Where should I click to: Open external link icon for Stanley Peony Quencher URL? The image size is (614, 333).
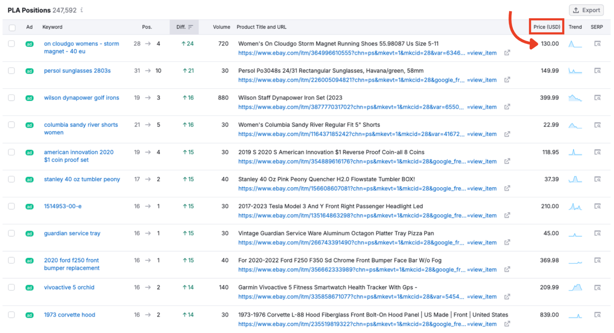pos(507,188)
